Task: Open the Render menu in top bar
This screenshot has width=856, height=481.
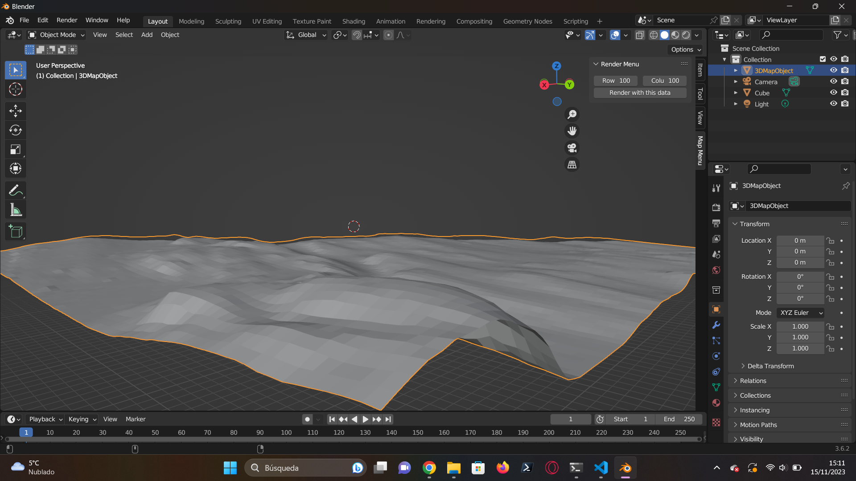Action: point(67,20)
